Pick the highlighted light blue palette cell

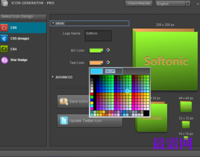pyautogui.click(x=127, y=91)
